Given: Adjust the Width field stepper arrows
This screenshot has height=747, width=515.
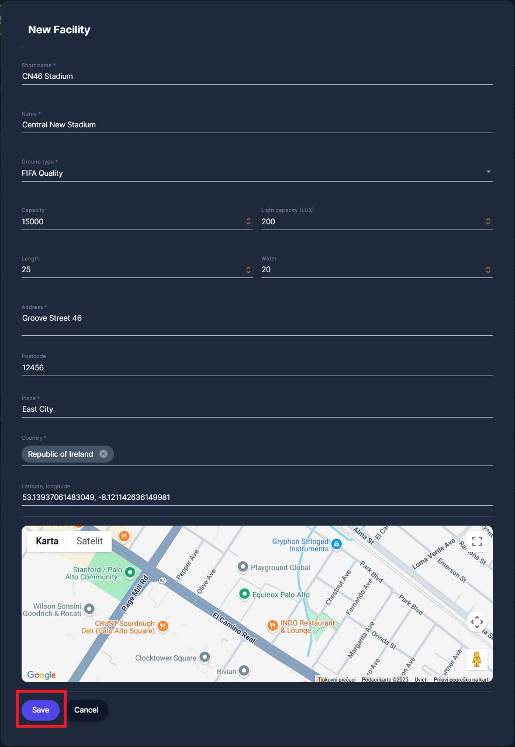Looking at the screenshot, I should pos(488,270).
